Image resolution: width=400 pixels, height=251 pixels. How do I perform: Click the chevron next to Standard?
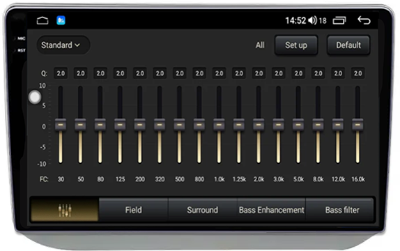click(77, 45)
